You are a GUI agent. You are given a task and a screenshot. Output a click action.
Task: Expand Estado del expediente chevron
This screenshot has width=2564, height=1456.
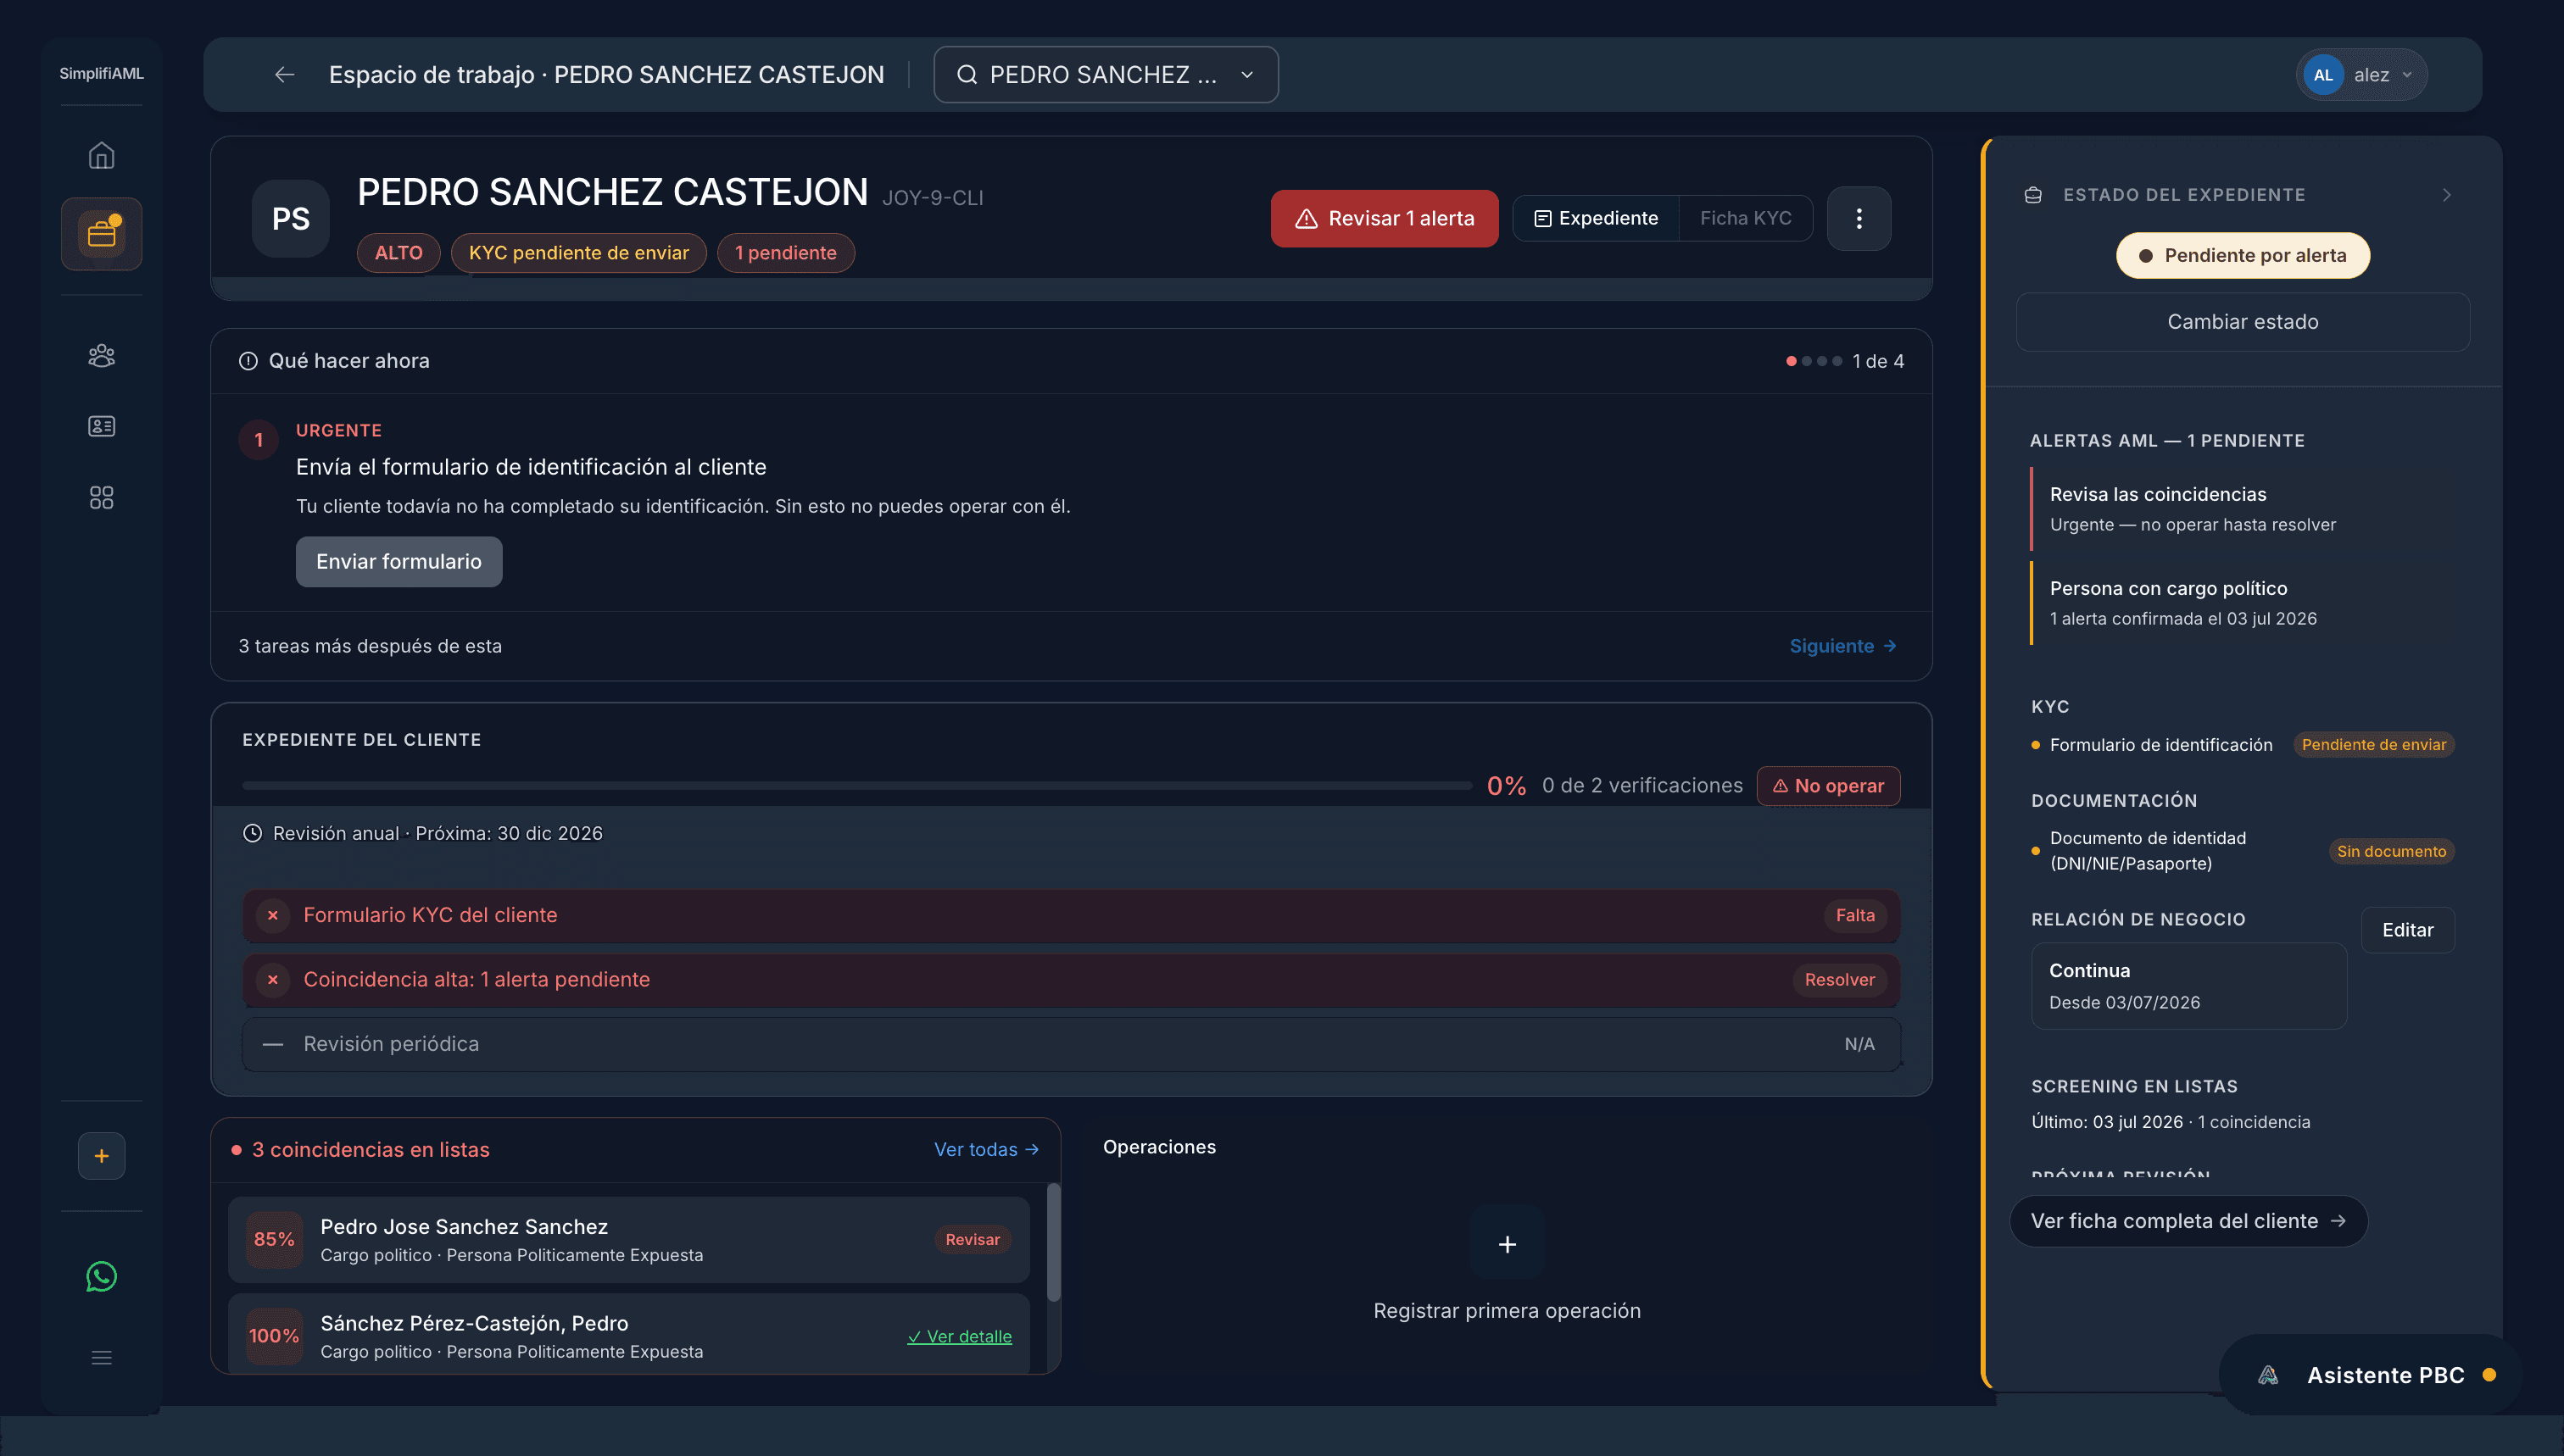tap(2447, 194)
